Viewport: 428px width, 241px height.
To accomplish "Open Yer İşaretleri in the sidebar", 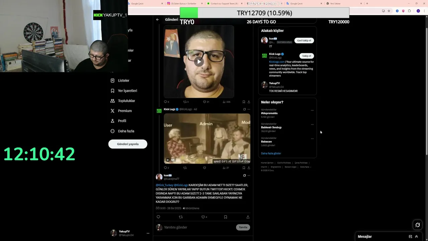I will coord(124,91).
